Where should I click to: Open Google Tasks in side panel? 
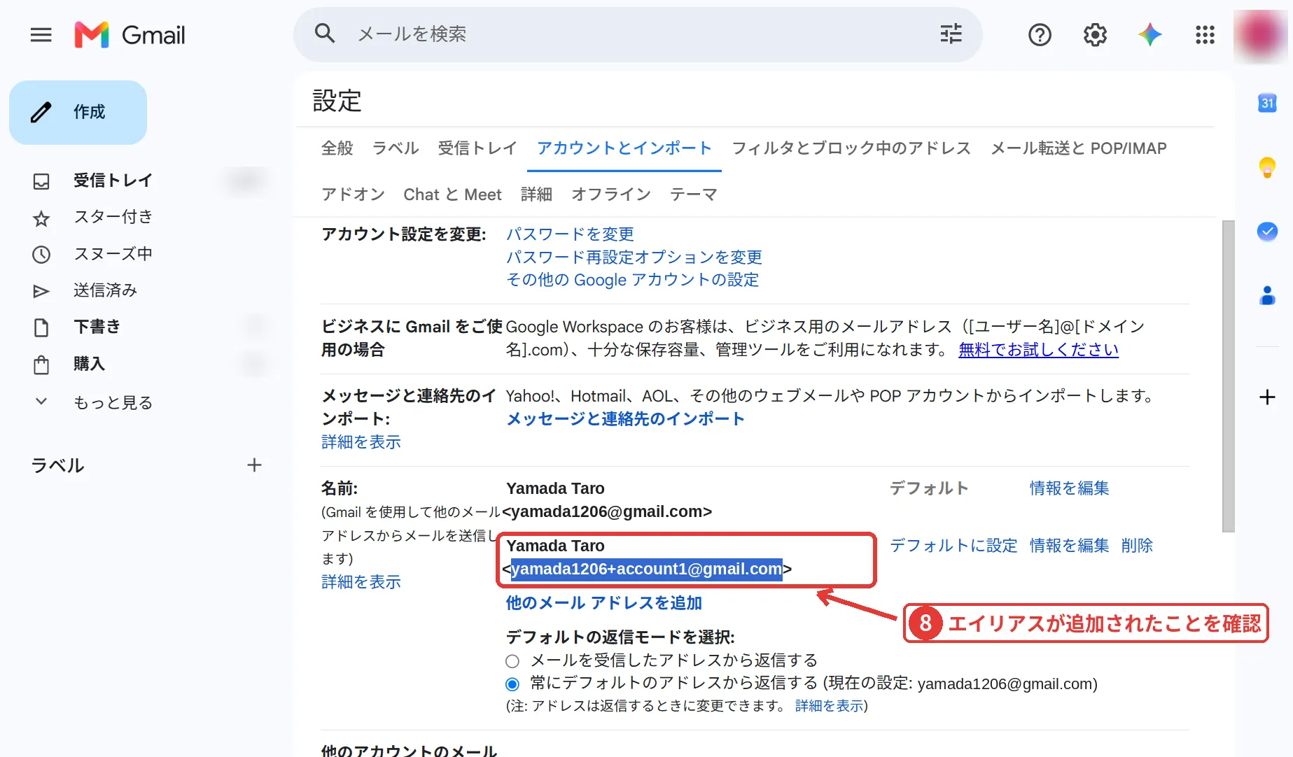[1267, 232]
